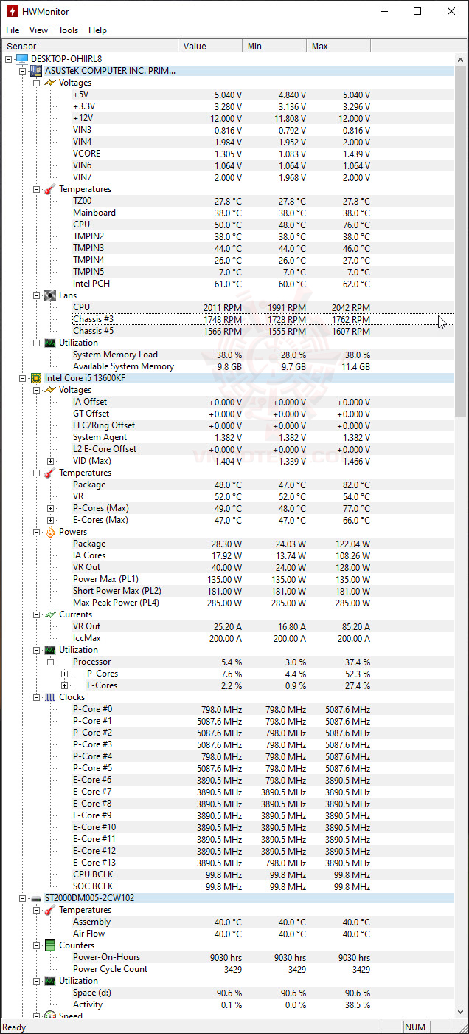Click the red thermometer icon beside motherboard Temperatures

pos(49,189)
